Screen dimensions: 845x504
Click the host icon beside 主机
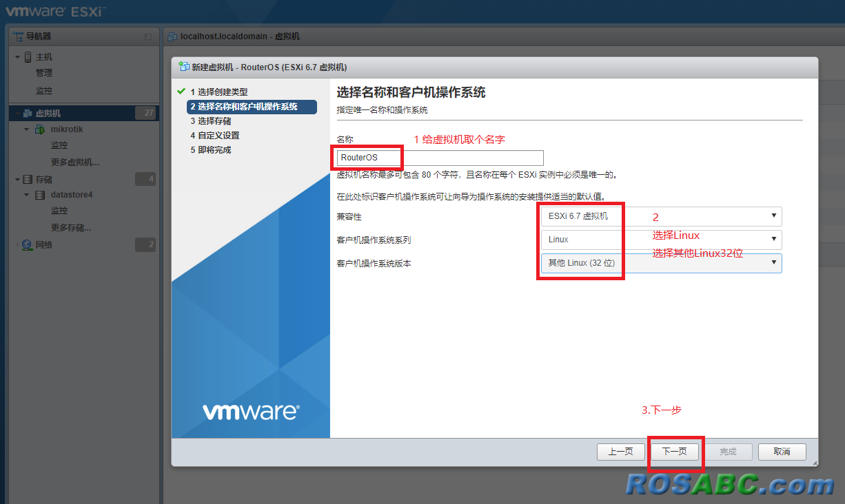28,57
